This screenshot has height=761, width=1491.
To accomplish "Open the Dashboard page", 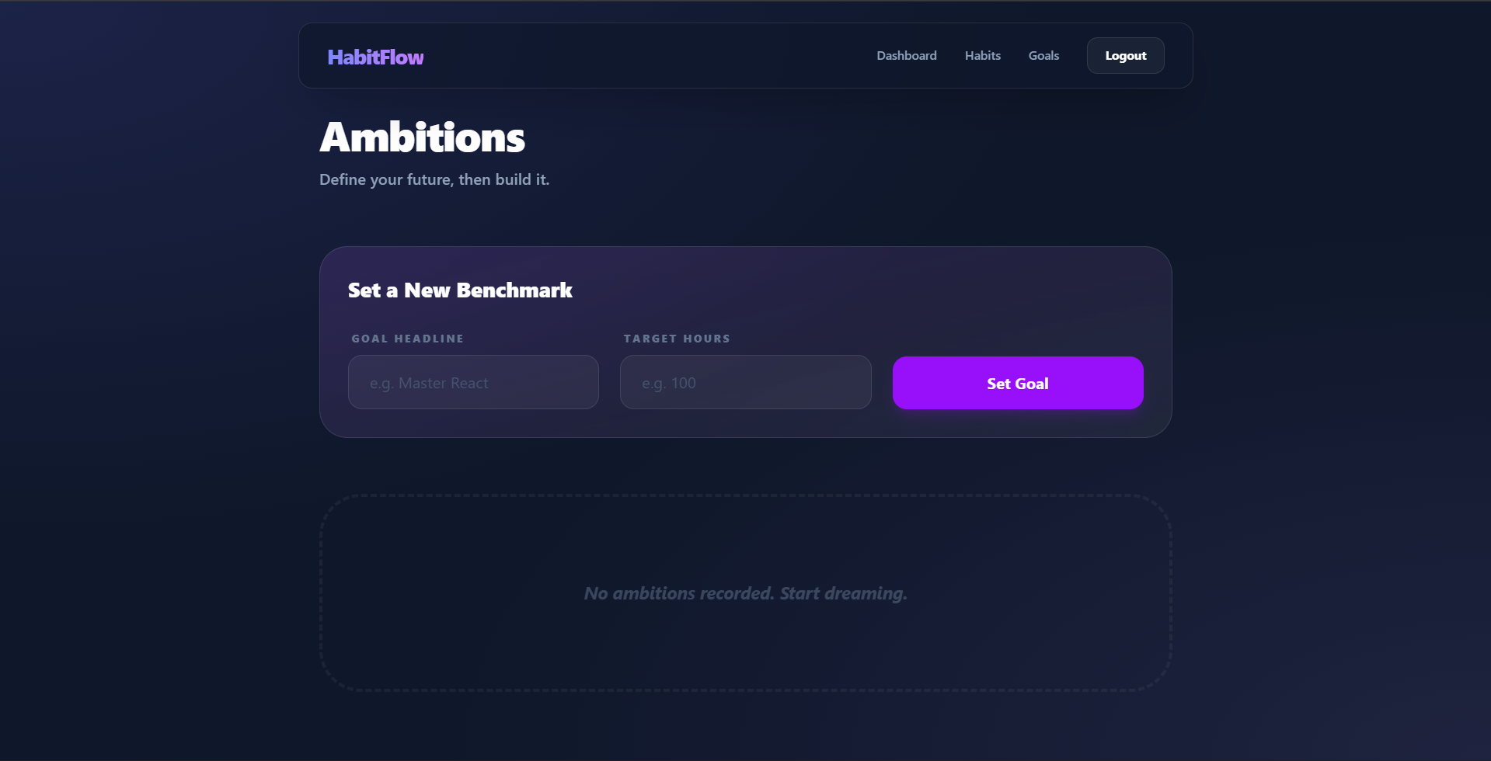I will tap(906, 56).
